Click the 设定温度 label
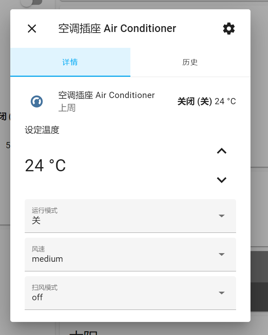Image resolution: width=268 pixels, height=335 pixels. pyautogui.click(x=42, y=130)
